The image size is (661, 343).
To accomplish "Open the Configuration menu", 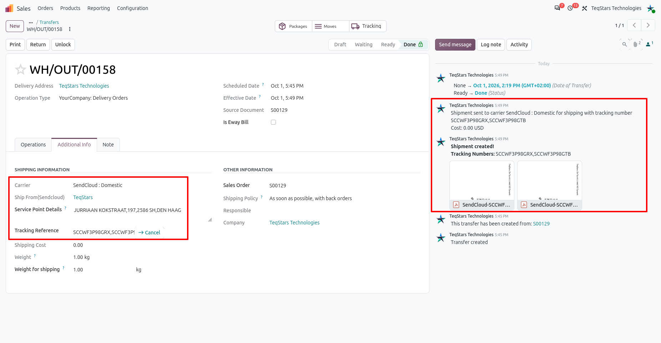I will tap(132, 8).
